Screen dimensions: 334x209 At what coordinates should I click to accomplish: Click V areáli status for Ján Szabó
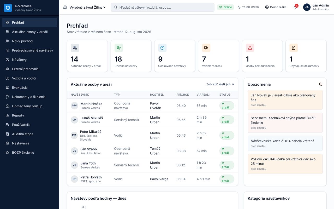click(x=227, y=151)
